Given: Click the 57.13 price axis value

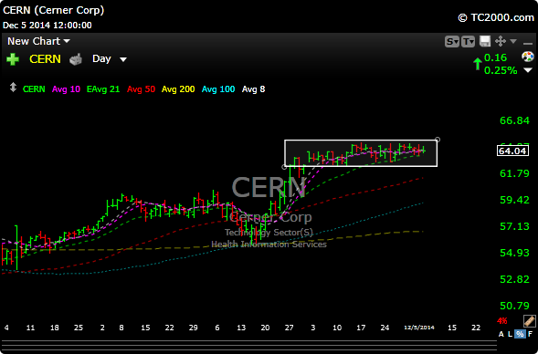Looking at the screenshot, I should (x=514, y=226).
